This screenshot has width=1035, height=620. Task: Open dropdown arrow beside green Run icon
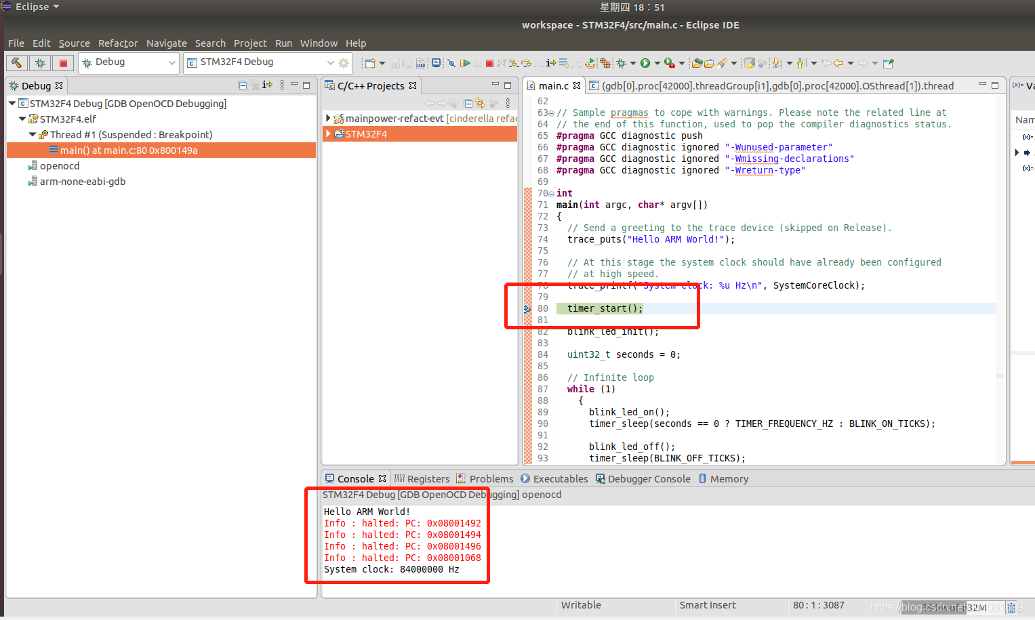(x=657, y=63)
